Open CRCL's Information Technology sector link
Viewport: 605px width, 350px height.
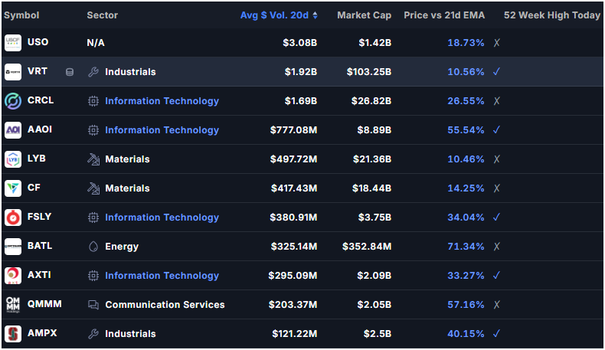(162, 101)
